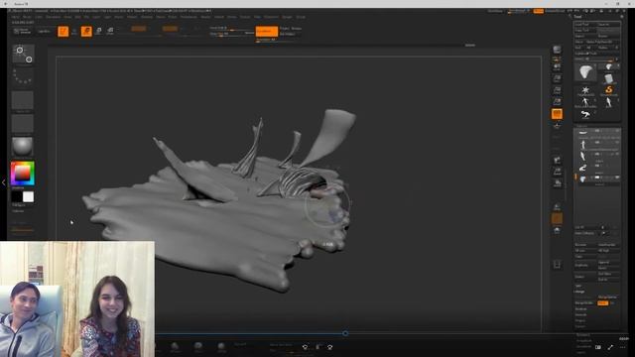Toggle the orange Weld button

coord(602,302)
